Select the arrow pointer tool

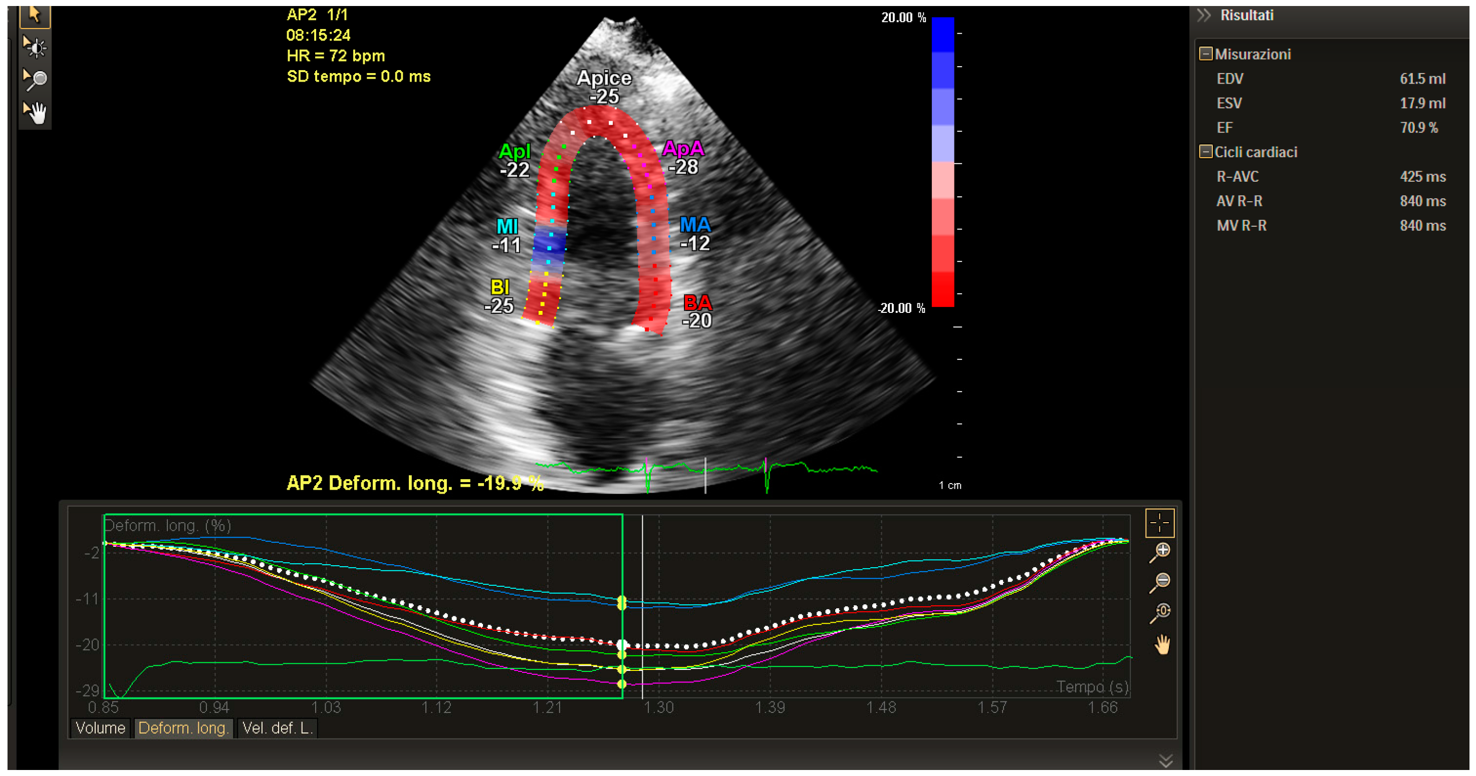tap(35, 16)
